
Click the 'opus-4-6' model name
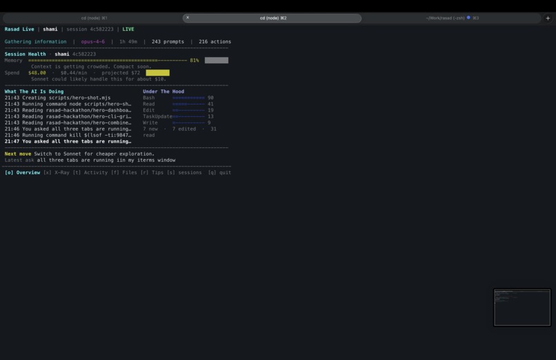(92, 41)
